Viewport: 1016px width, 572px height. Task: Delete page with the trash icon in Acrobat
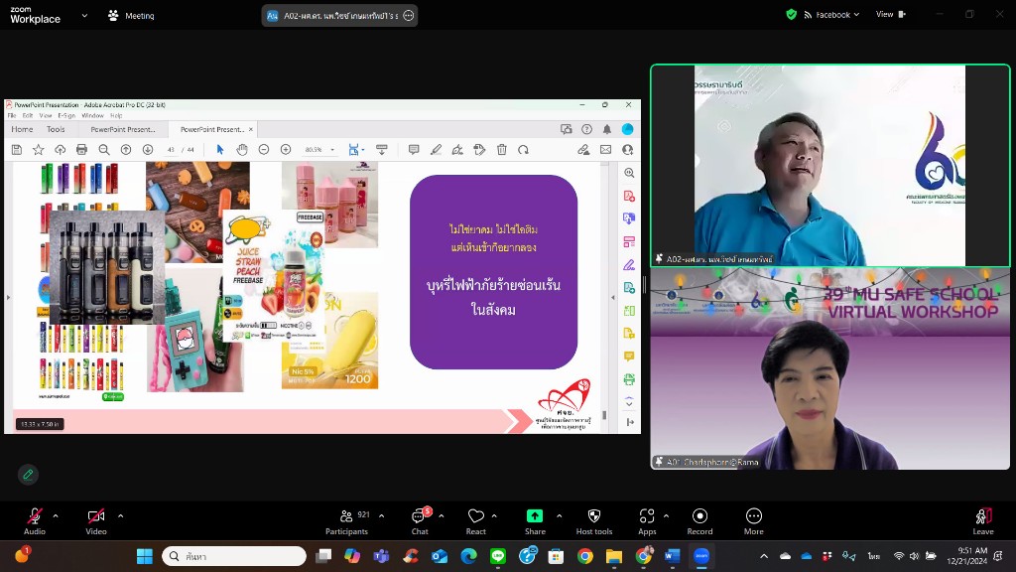(501, 150)
